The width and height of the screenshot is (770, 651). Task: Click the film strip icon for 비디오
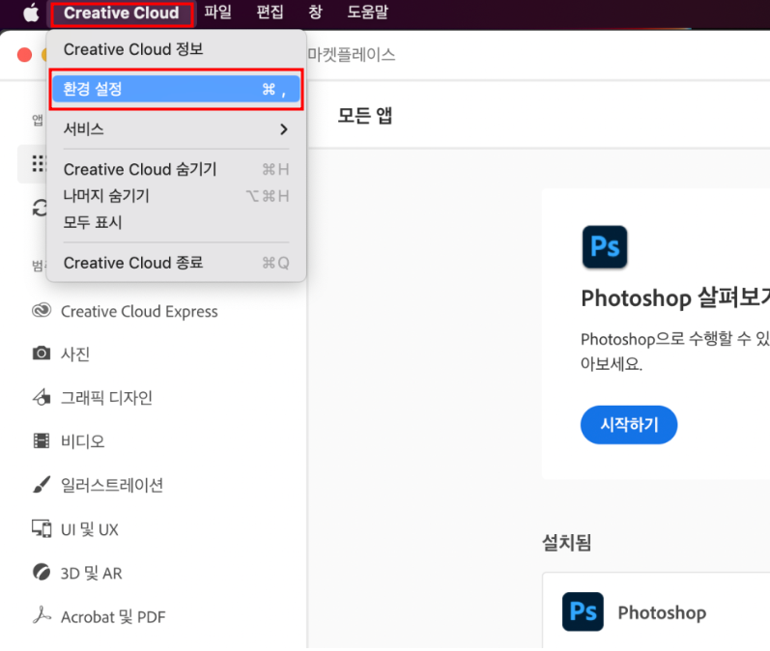(42, 440)
